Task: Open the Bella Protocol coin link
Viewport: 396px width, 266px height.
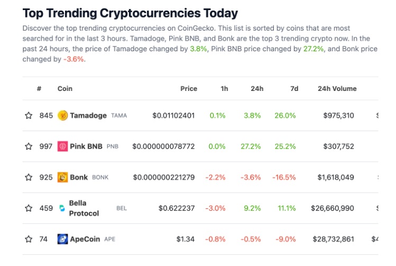Action: 84,208
